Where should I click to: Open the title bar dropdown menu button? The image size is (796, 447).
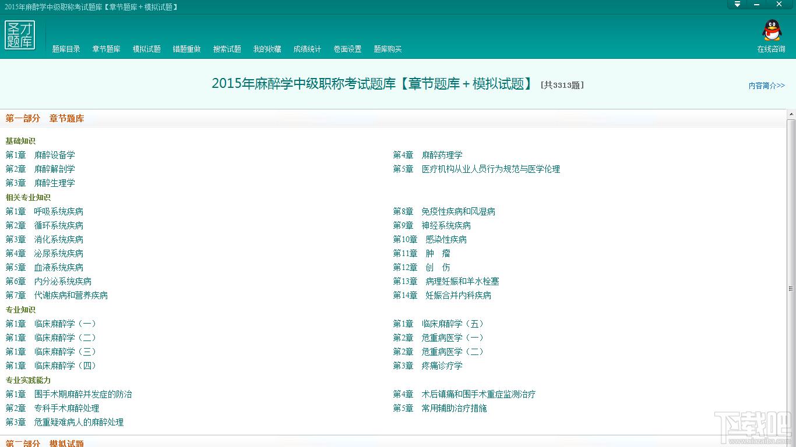coord(737,4)
